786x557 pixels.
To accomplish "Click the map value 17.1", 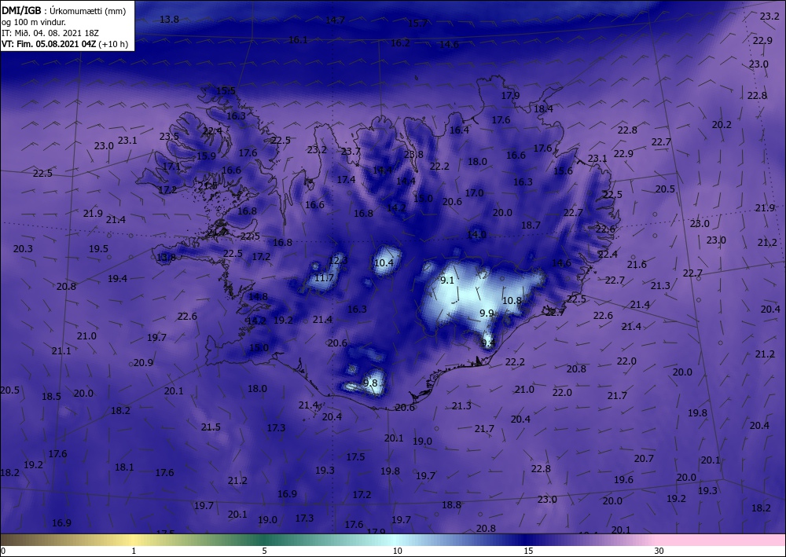I will (x=171, y=166).
